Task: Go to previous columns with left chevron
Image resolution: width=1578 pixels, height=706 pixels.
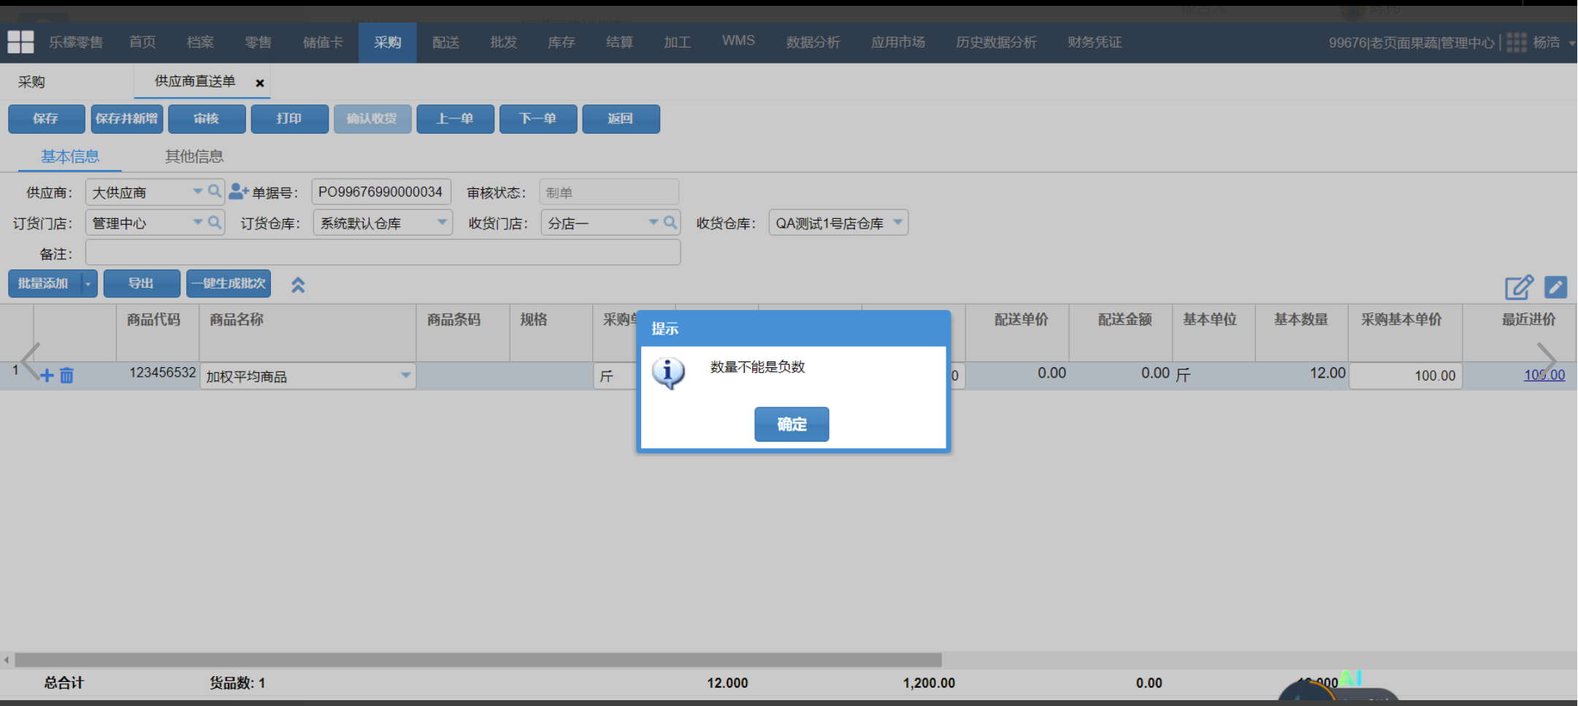Action: [x=31, y=361]
